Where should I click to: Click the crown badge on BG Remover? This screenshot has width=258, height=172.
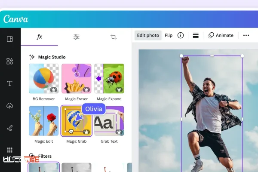pos(53,90)
